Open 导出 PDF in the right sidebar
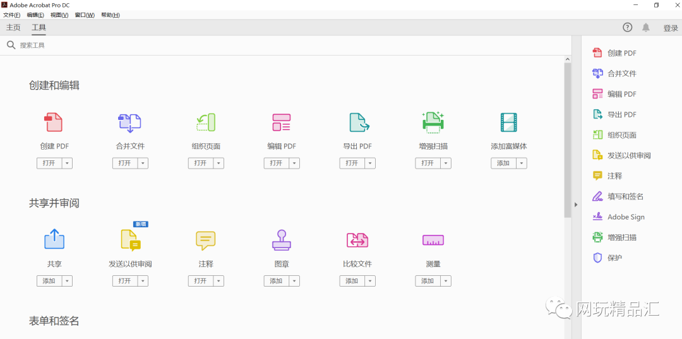682x339 pixels. point(614,115)
